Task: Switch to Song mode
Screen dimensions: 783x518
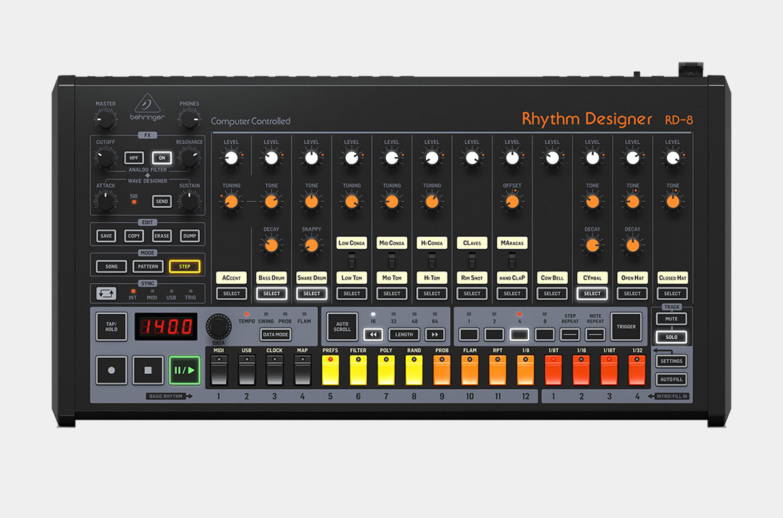Action: (x=112, y=266)
